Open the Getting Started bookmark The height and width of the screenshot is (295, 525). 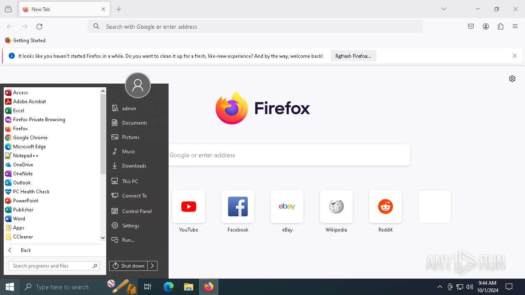pos(25,41)
